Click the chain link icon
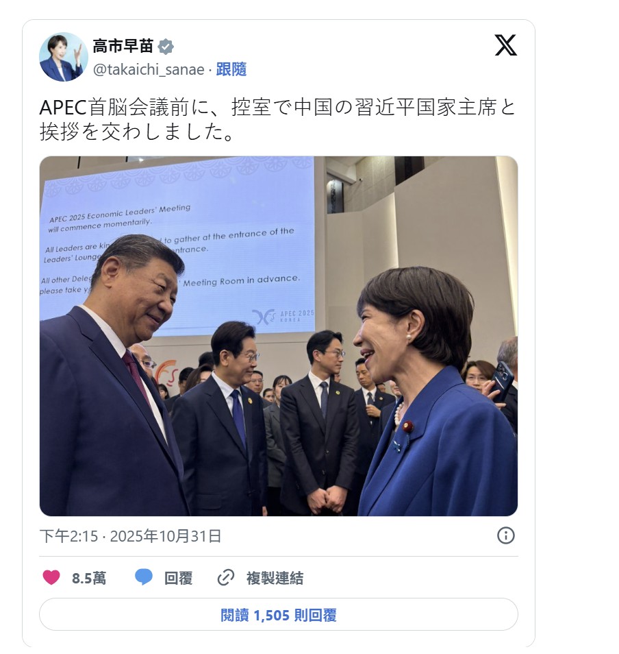619x654 pixels. (x=226, y=578)
